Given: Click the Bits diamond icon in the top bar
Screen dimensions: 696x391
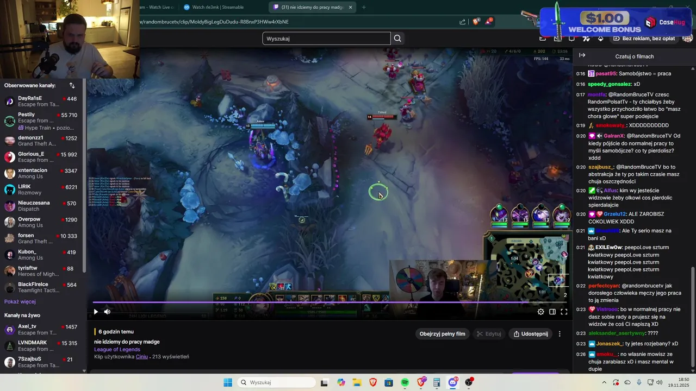Looking at the screenshot, I should 600,39.
